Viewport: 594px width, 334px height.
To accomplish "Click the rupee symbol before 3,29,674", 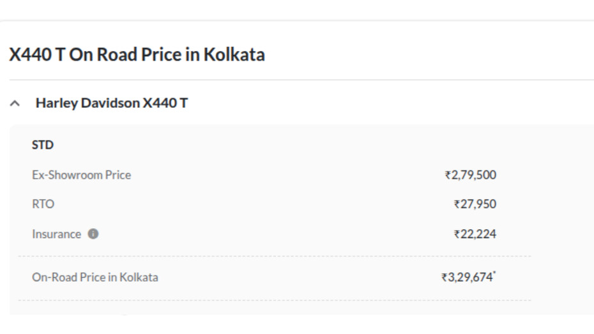I will [444, 277].
